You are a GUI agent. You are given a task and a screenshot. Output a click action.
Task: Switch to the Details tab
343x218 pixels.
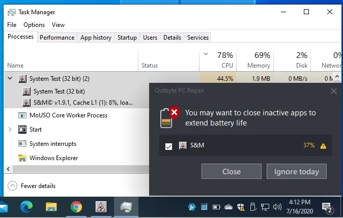172,38
